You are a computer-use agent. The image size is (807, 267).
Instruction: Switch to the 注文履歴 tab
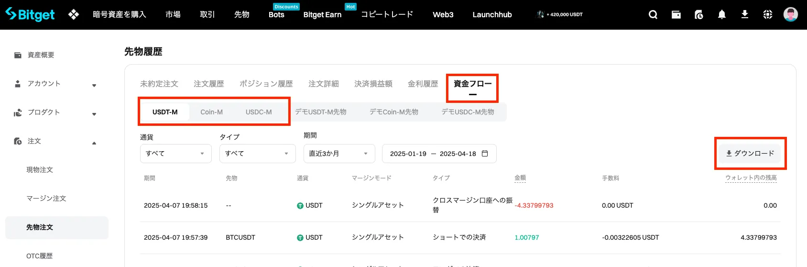[x=209, y=84]
